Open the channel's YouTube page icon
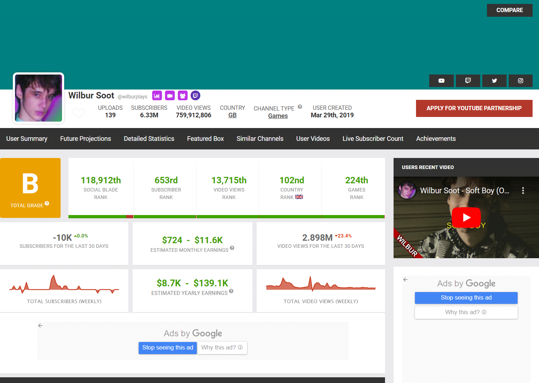The height and width of the screenshot is (383, 539). click(x=441, y=81)
